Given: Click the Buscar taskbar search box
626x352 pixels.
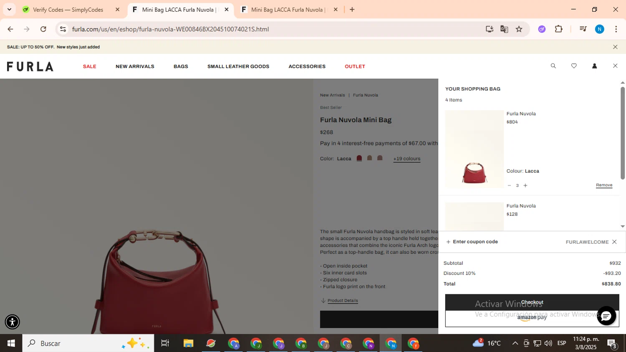Looking at the screenshot, I should (x=88, y=343).
